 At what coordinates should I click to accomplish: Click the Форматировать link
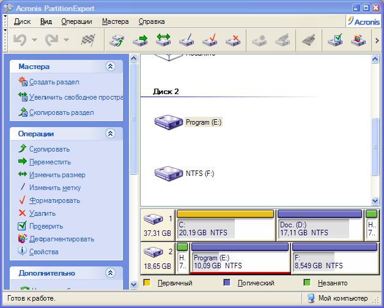tap(55, 200)
